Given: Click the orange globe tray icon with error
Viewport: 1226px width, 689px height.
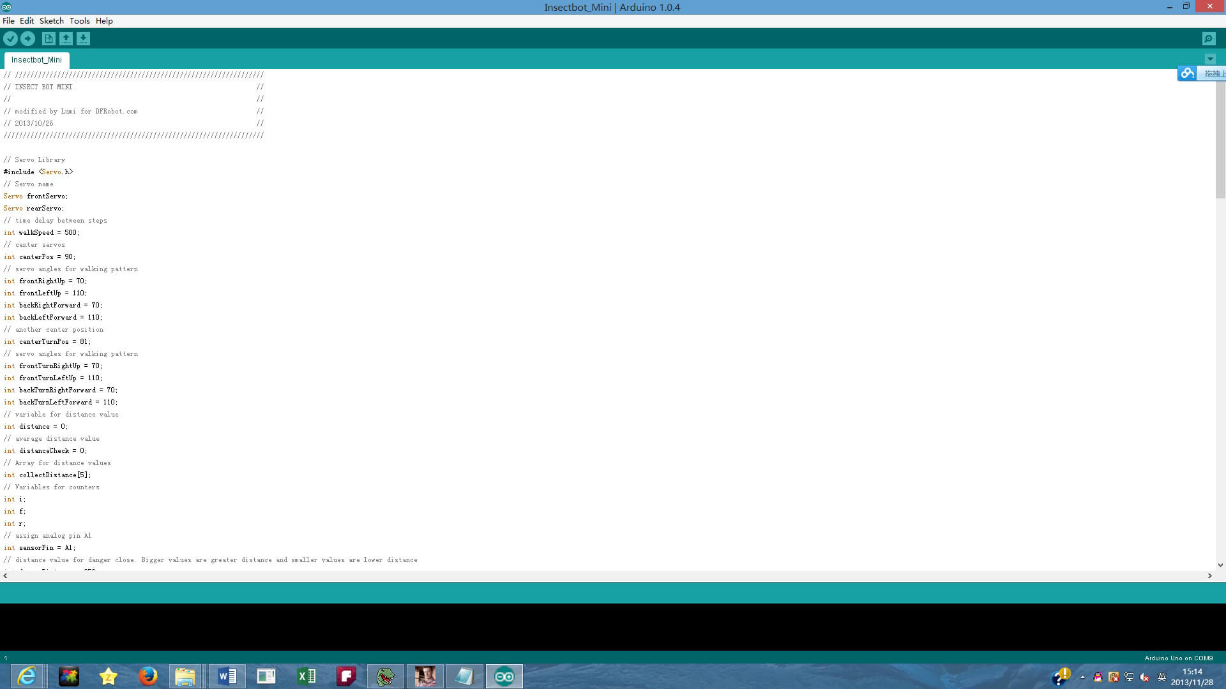Looking at the screenshot, I should pyautogui.click(x=1114, y=678).
